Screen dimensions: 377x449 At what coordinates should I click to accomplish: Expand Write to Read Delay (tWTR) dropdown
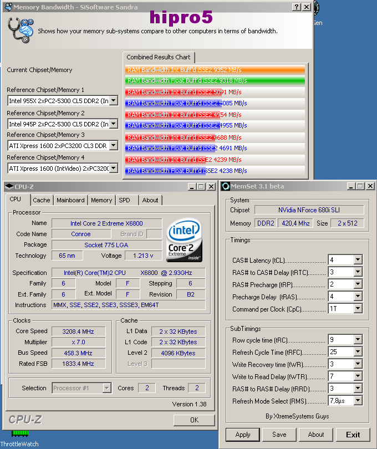pyautogui.click(x=358, y=376)
